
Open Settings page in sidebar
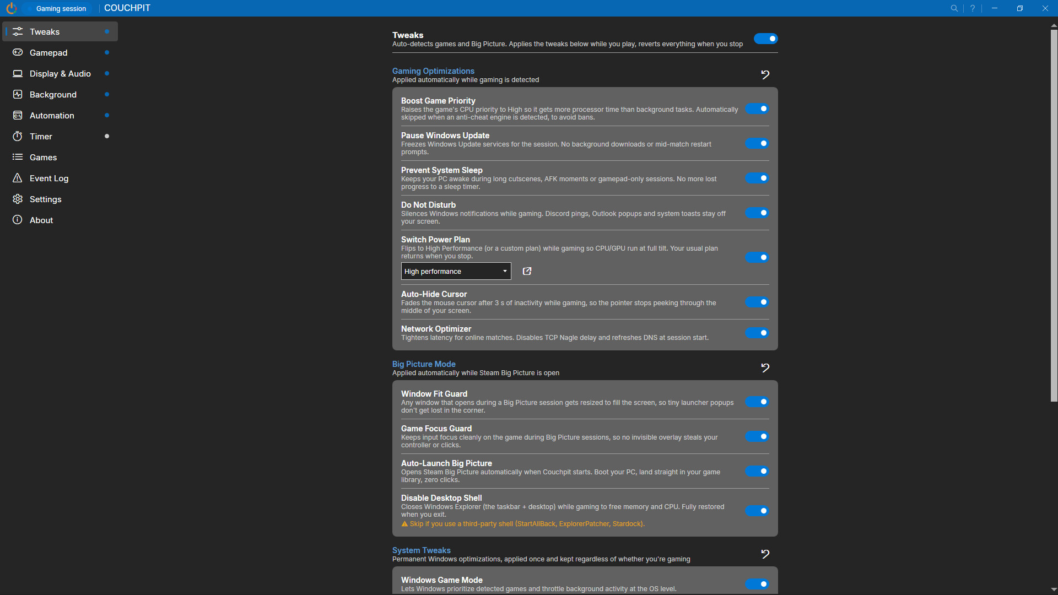60,199
